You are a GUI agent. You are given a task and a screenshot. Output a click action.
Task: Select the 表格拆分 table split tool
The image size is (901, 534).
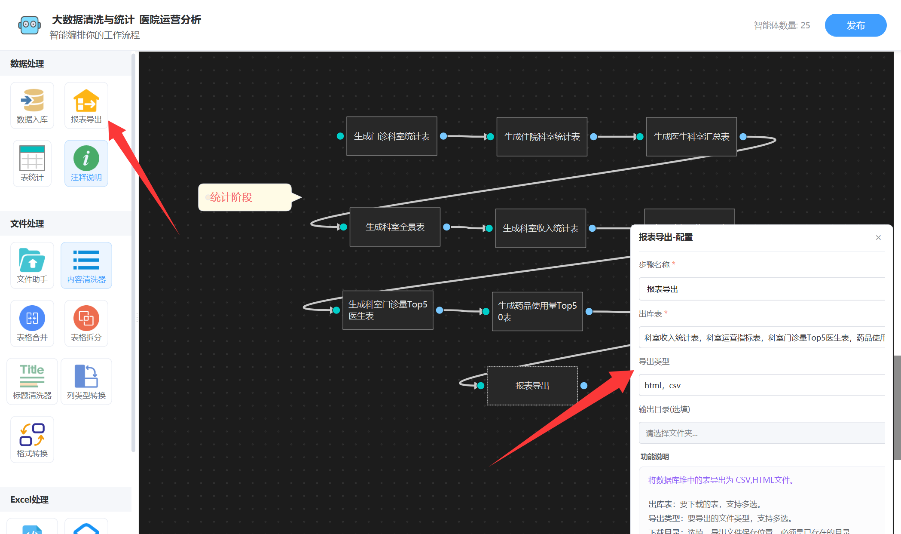[86, 323]
